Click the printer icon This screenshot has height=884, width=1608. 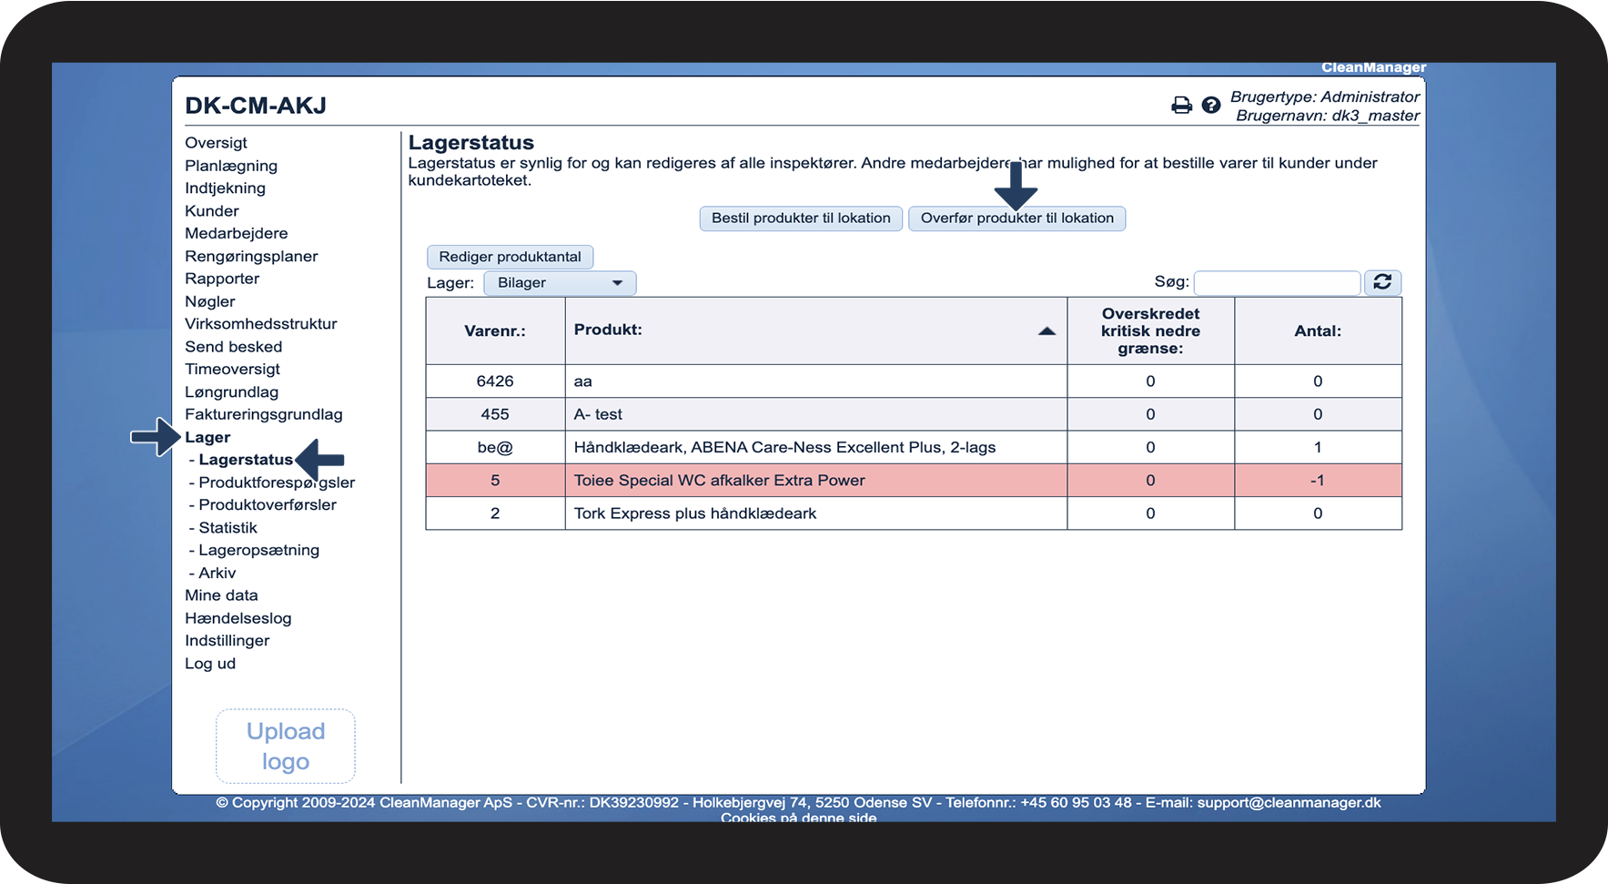(1181, 106)
